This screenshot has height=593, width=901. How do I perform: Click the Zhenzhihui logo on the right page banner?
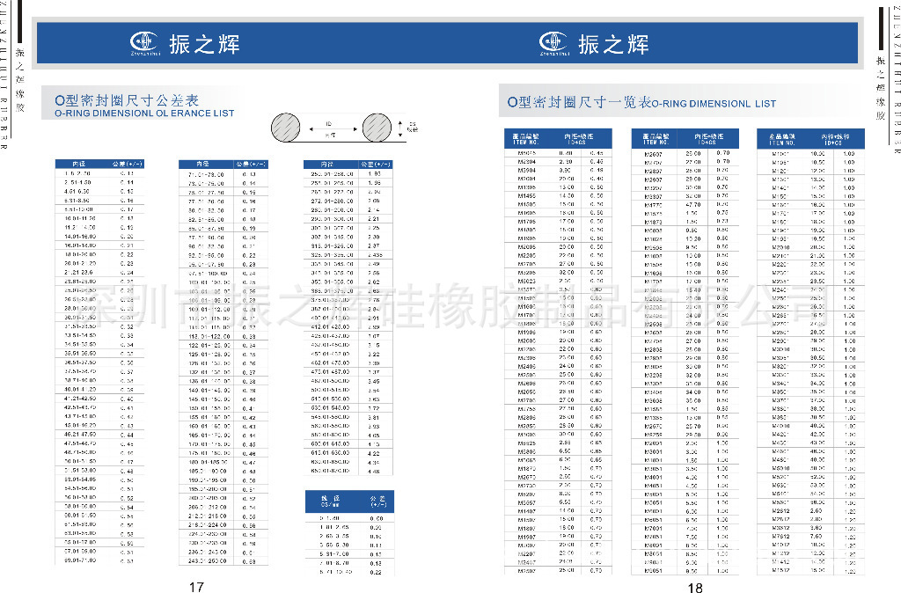553,42
